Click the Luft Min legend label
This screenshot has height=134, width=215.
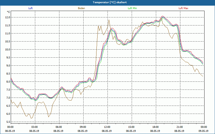(132, 8)
